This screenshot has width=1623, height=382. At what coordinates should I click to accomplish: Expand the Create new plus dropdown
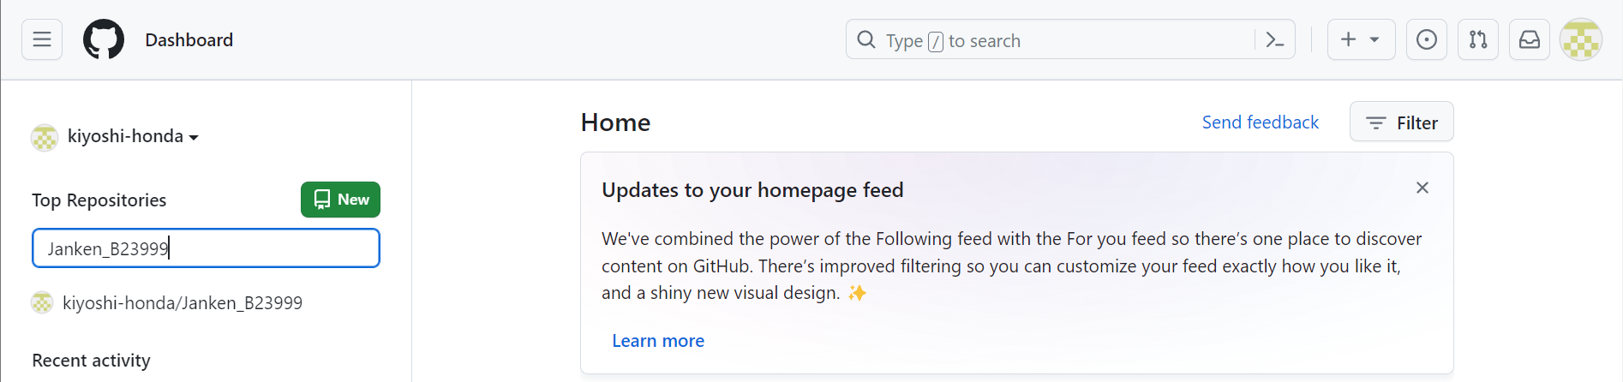pos(1361,39)
